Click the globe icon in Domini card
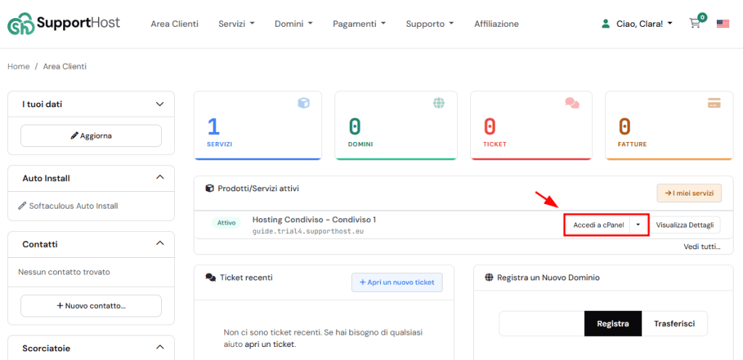Image resolution: width=743 pixels, height=360 pixels. [439, 103]
